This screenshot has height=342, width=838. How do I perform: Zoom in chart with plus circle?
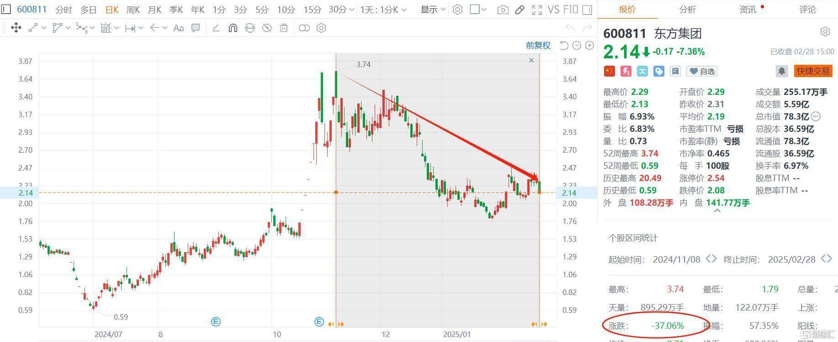[x=589, y=45]
